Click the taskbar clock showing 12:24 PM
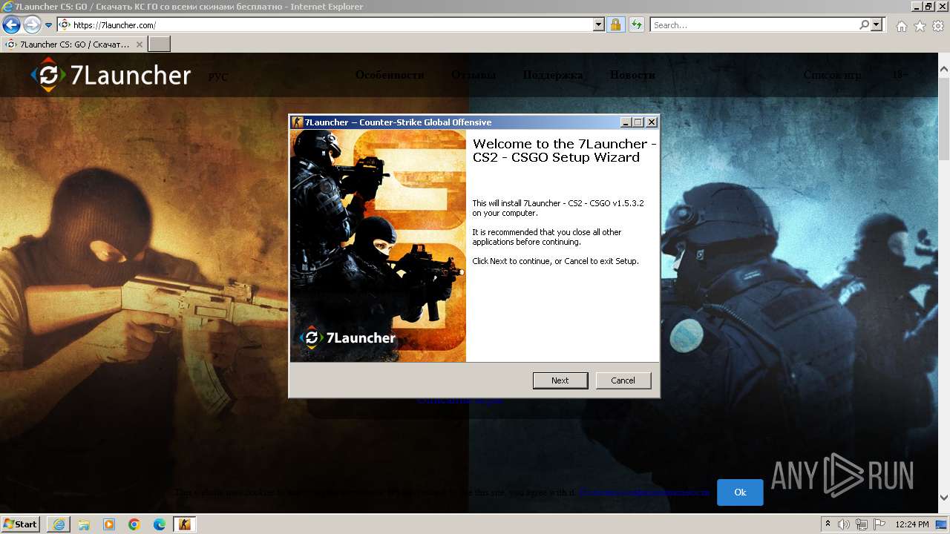The height and width of the screenshot is (534, 950). 912,524
